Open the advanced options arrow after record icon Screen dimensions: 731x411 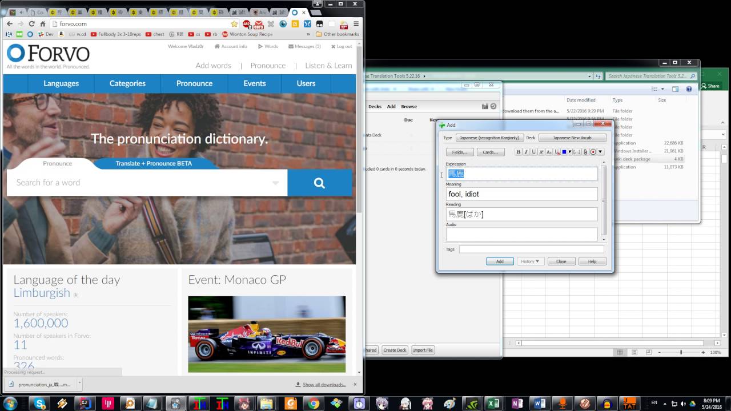[600, 152]
